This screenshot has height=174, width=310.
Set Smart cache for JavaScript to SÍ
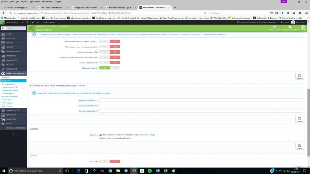pyautogui.click(x=105, y=47)
